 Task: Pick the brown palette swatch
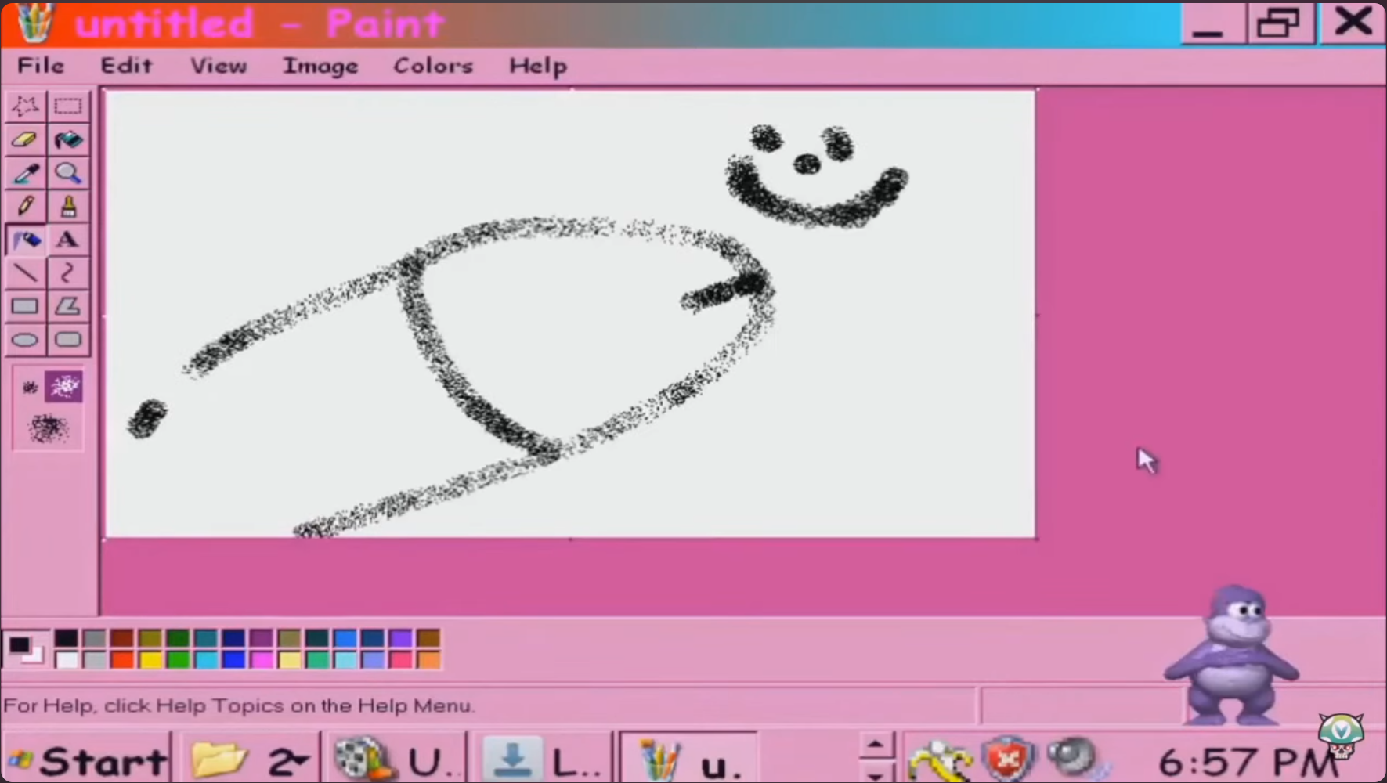click(428, 639)
